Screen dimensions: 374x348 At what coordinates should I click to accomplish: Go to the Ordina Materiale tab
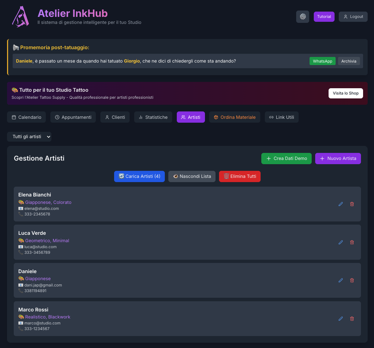tap(235, 117)
